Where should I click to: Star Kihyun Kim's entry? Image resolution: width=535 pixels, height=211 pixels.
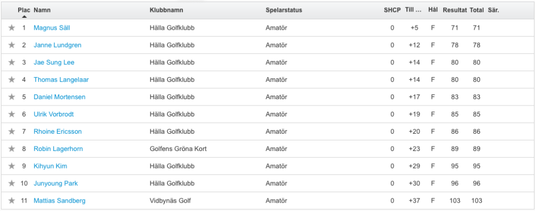(11, 166)
